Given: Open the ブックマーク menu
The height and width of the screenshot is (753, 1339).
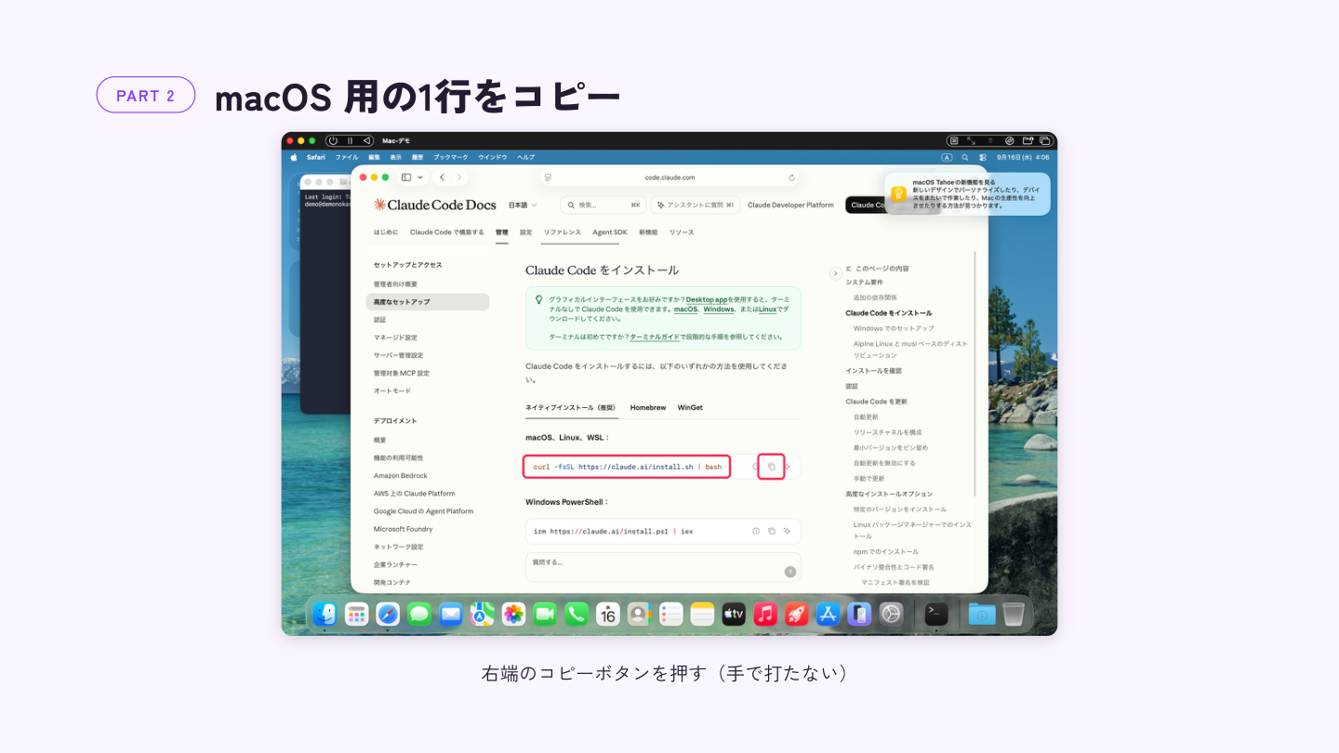Looking at the screenshot, I should pyautogui.click(x=451, y=157).
